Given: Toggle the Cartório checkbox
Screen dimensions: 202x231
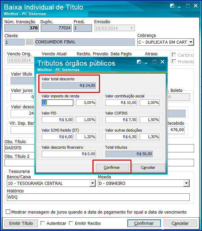Looking at the screenshot, I should pos(174,55).
